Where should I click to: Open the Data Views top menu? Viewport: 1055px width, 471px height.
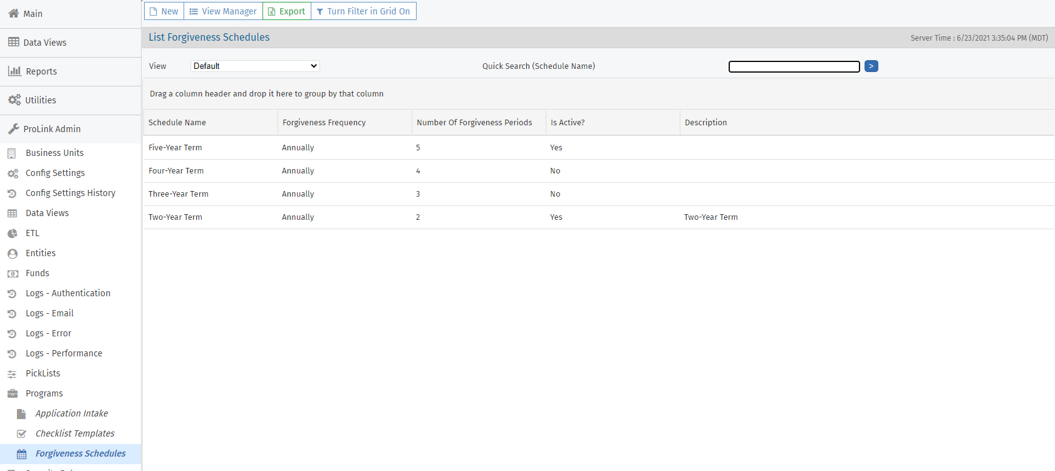(44, 43)
